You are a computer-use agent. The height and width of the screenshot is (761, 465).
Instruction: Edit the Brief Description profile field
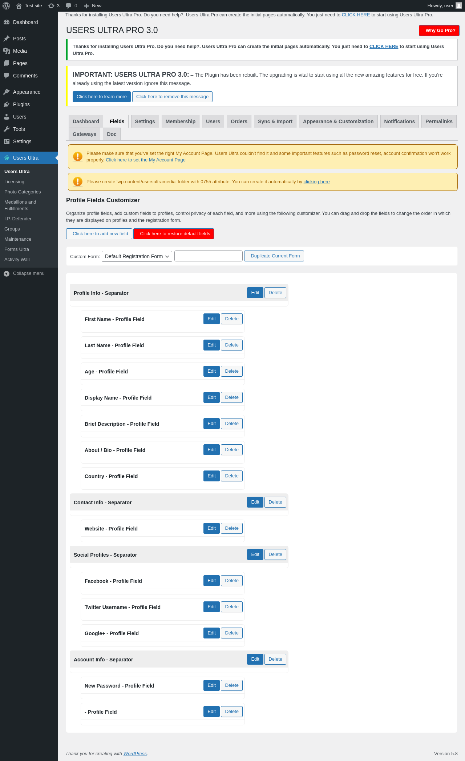[211, 424]
